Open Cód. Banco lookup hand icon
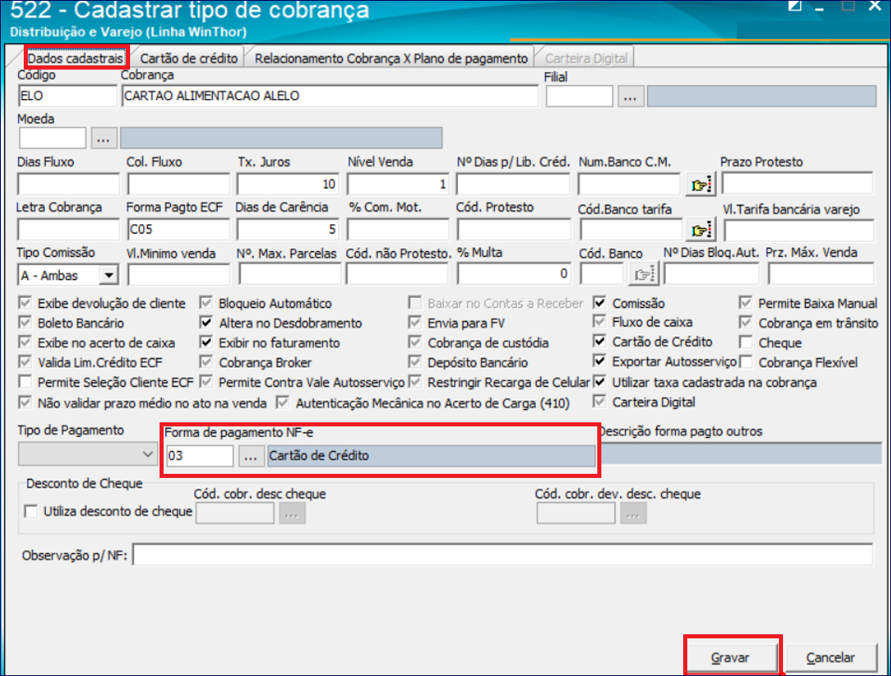This screenshot has height=676, width=891. [643, 275]
